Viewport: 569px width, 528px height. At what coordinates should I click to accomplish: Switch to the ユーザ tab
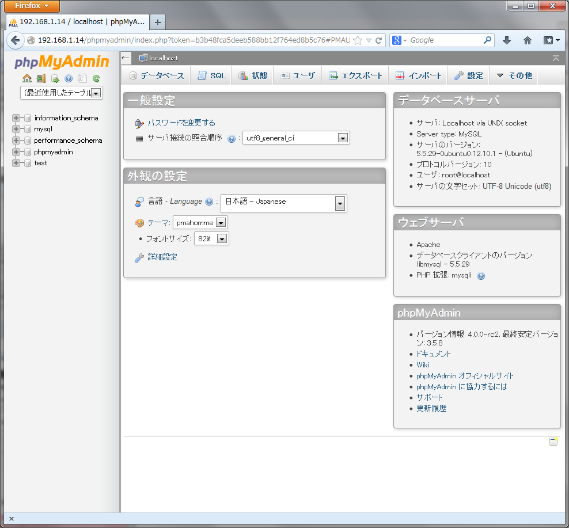[x=298, y=75]
